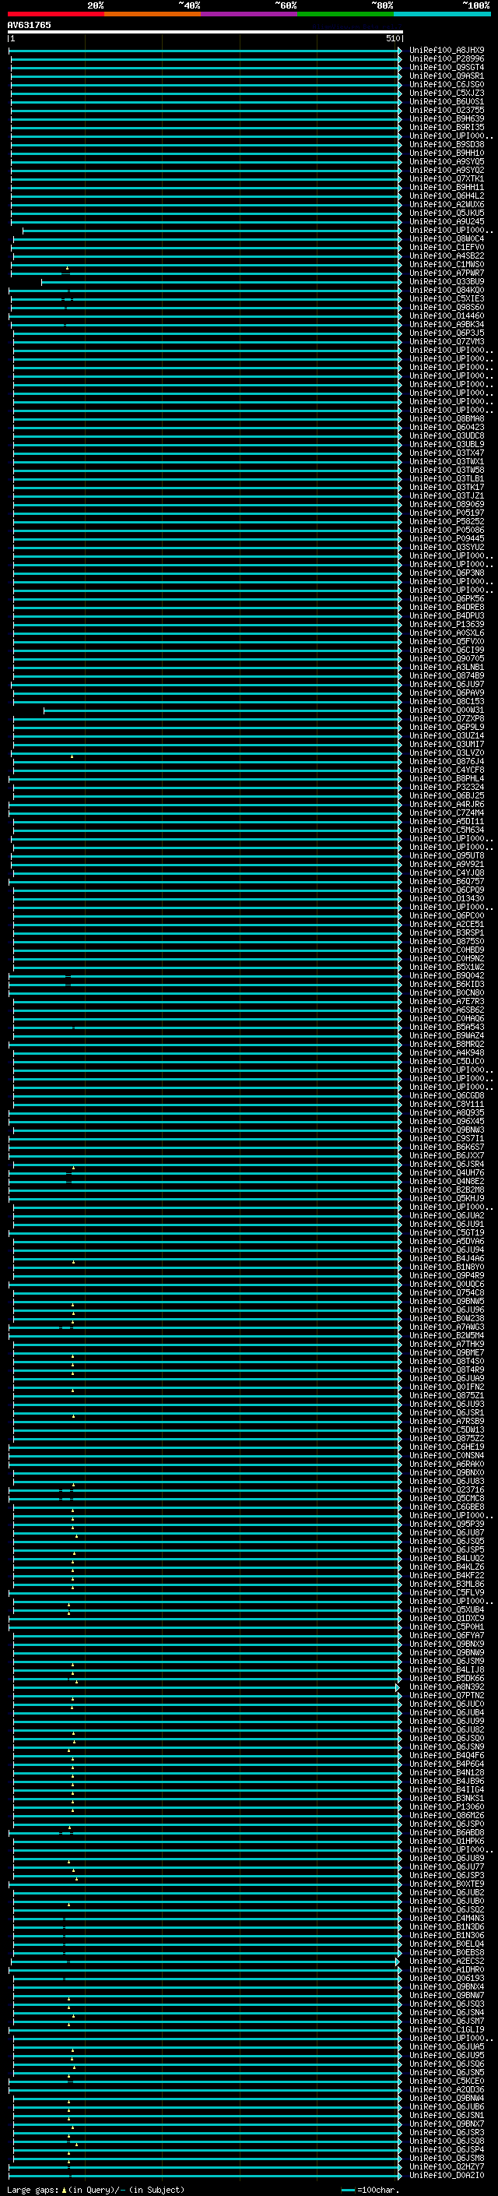Select hit label UniRef100_A4K948

click(447, 1052)
